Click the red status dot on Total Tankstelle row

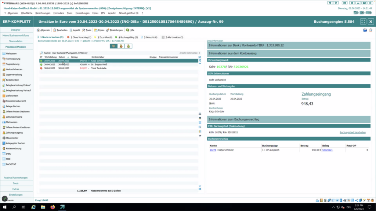[40, 69]
